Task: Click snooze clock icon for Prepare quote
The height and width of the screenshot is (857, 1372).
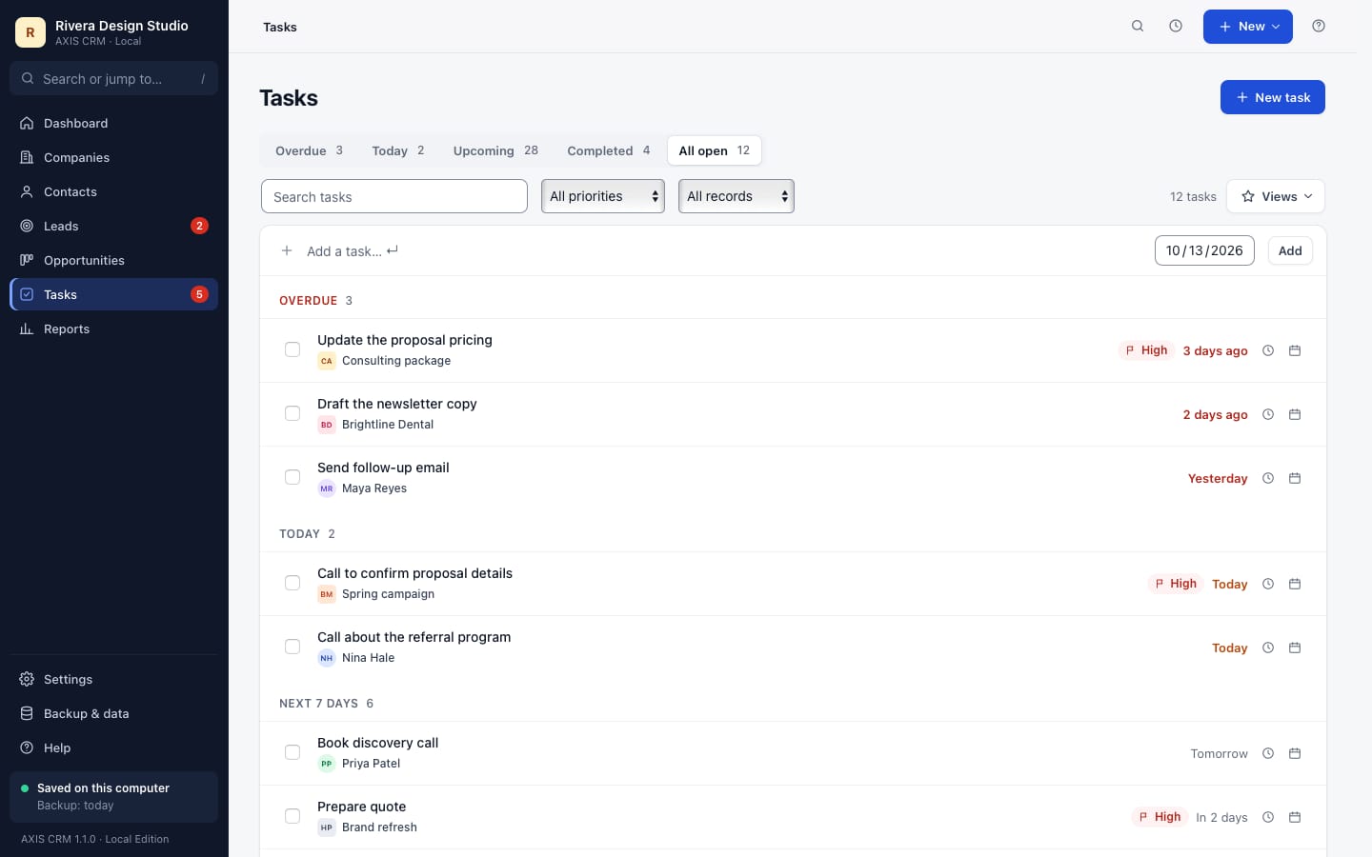Action: [1268, 817]
